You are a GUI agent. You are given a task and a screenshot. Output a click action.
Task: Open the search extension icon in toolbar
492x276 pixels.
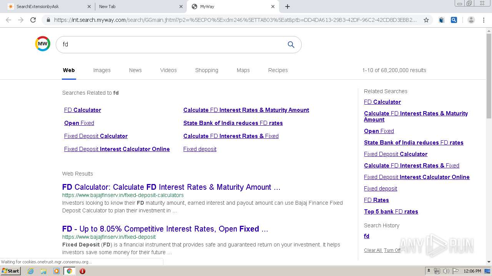(454, 20)
